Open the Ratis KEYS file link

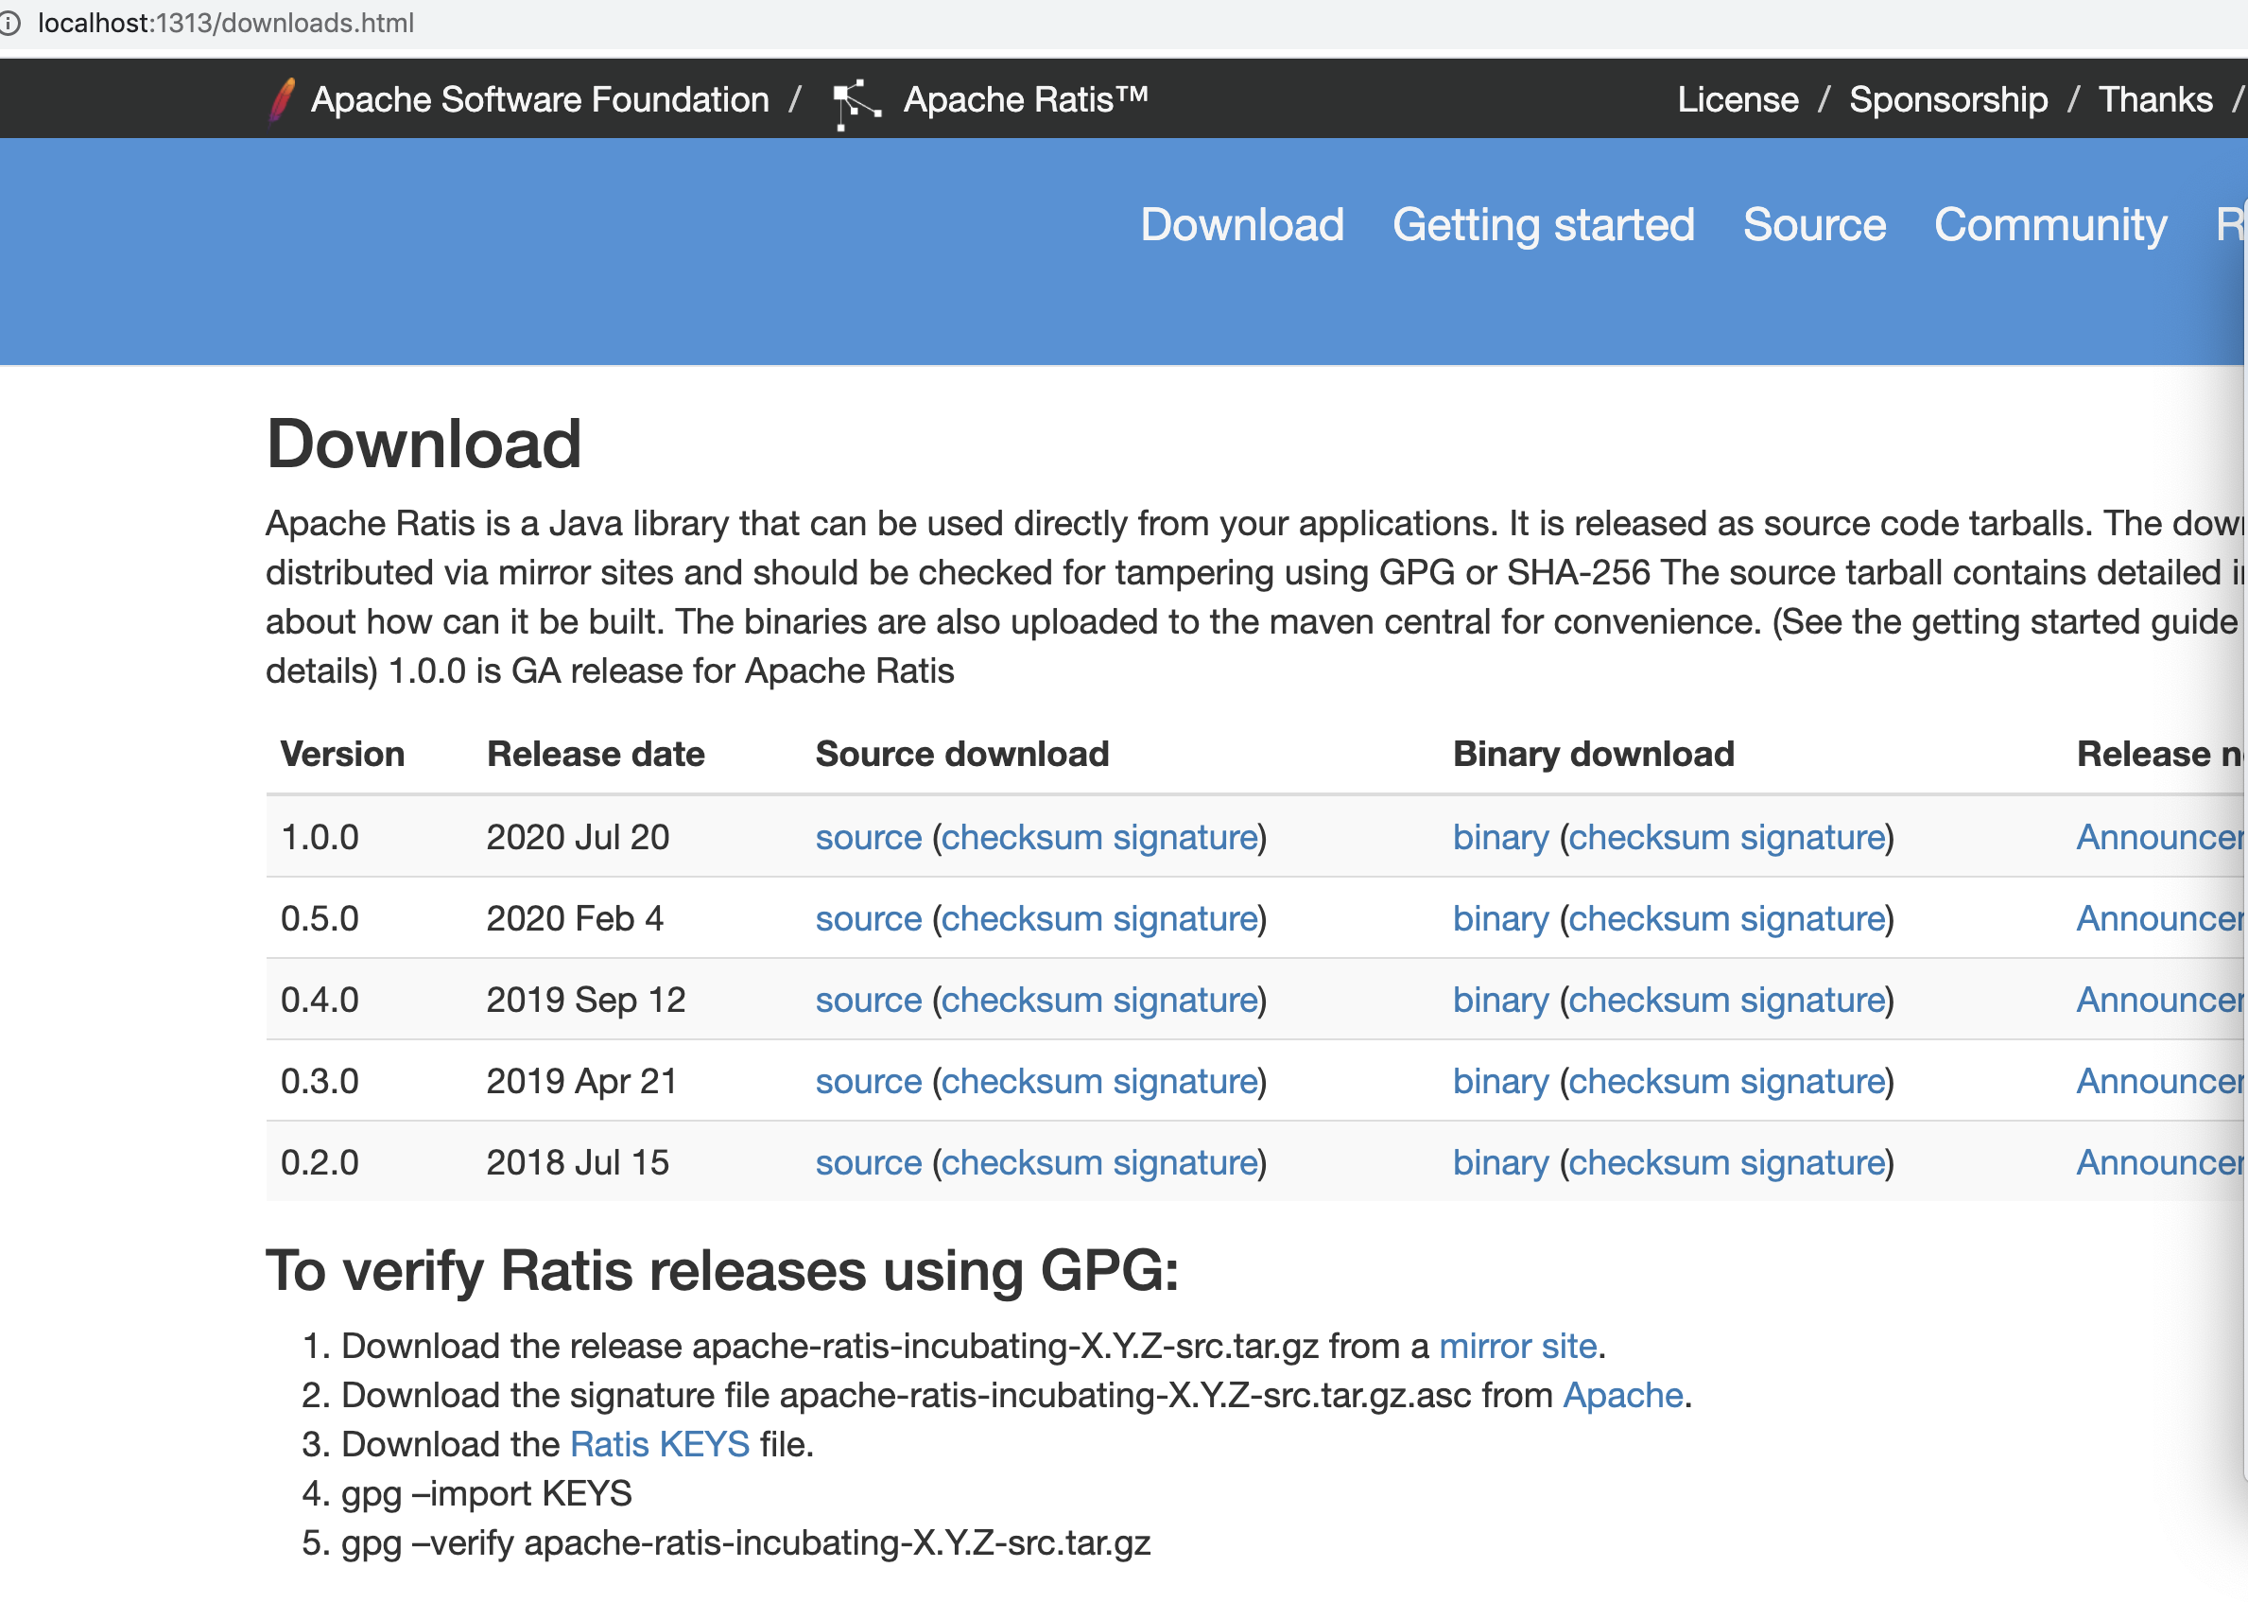[660, 1445]
